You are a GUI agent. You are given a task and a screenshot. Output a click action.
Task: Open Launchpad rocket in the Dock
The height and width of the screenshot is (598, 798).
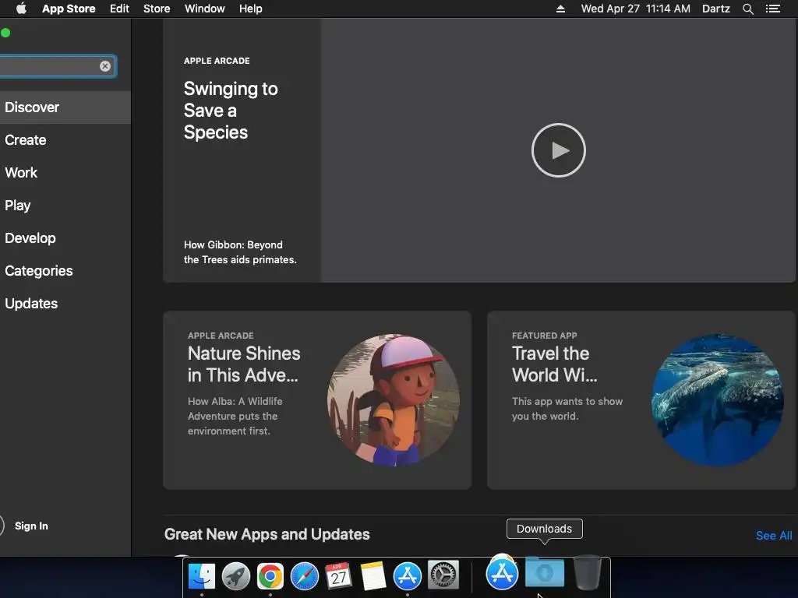coord(235,576)
